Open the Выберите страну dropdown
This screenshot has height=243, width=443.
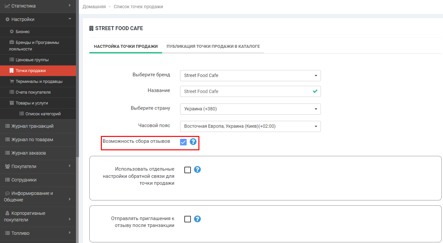pos(250,109)
